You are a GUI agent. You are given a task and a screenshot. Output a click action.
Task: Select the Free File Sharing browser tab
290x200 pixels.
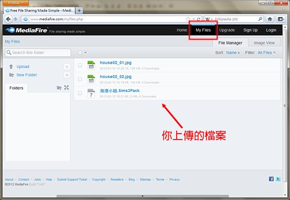click(x=40, y=11)
